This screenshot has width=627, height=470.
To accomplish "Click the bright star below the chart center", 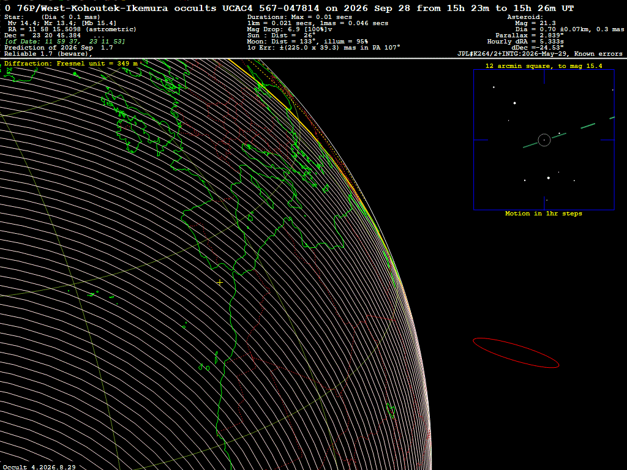I will click(548, 178).
